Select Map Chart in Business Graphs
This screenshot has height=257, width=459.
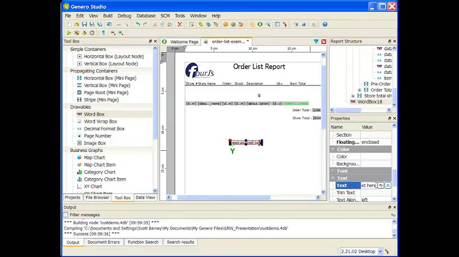pyautogui.click(x=94, y=158)
